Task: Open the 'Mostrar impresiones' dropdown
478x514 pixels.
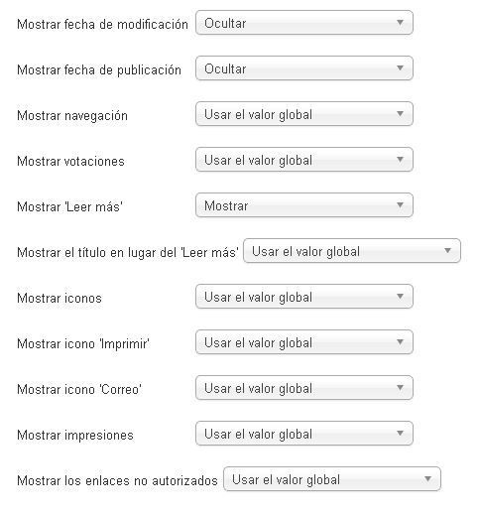Action: pos(304,434)
